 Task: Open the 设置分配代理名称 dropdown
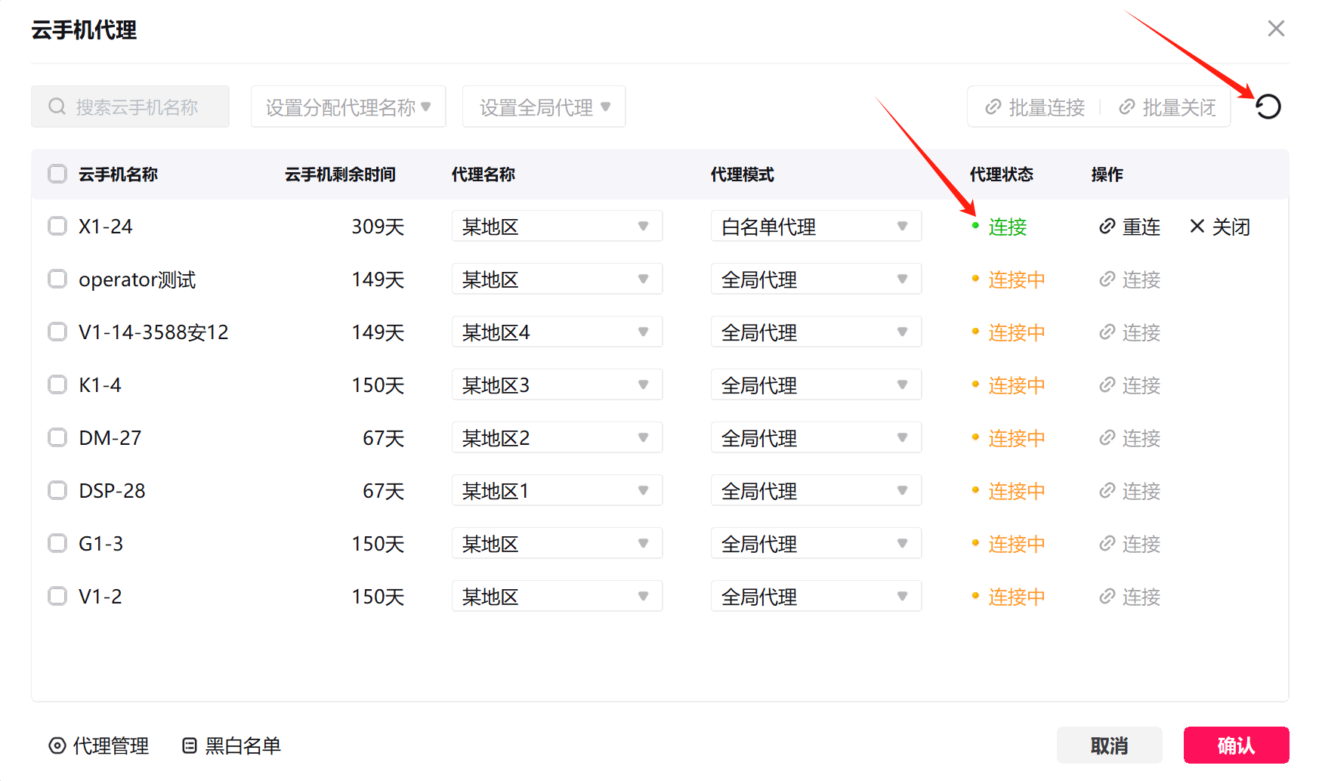click(348, 106)
